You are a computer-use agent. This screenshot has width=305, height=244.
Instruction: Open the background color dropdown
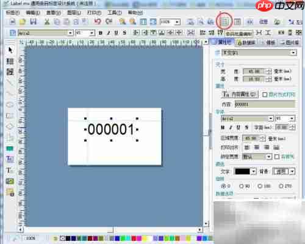coord(292,171)
